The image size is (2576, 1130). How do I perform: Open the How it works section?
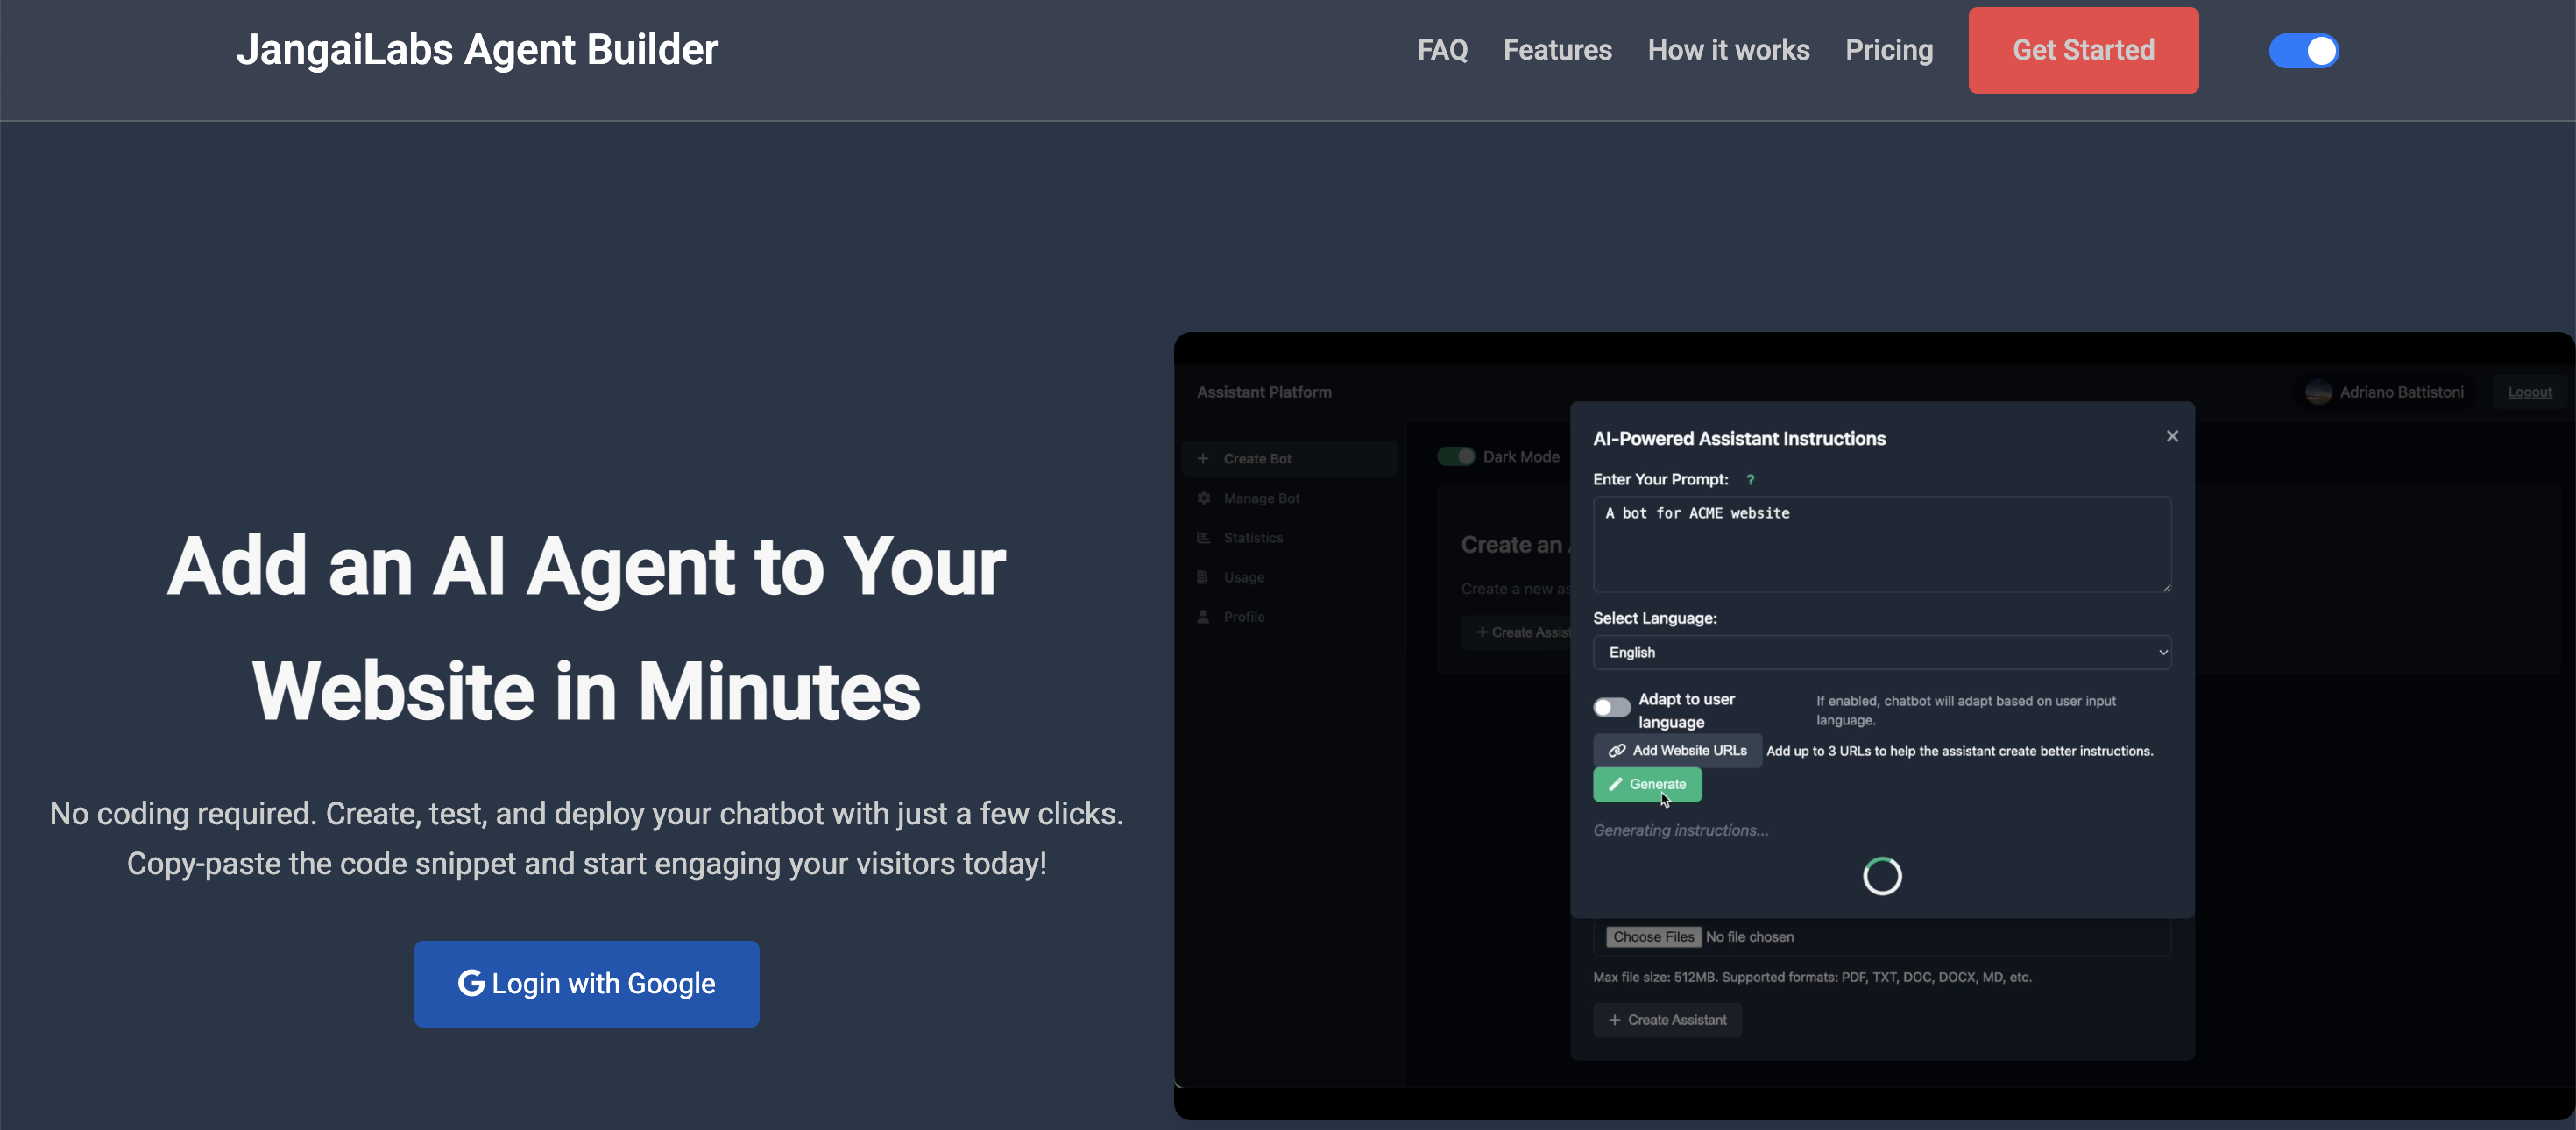(1728, 50)
